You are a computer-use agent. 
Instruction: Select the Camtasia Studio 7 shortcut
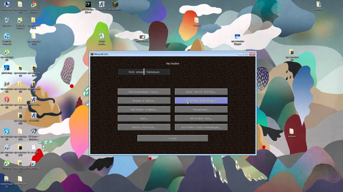tap(20, 23)
